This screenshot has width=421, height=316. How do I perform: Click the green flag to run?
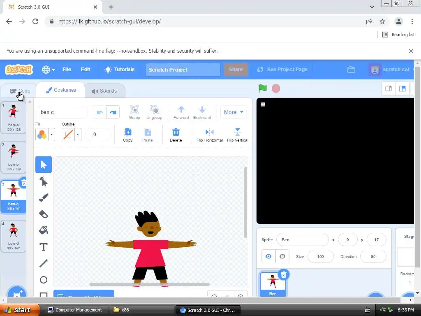click(263, 88)
